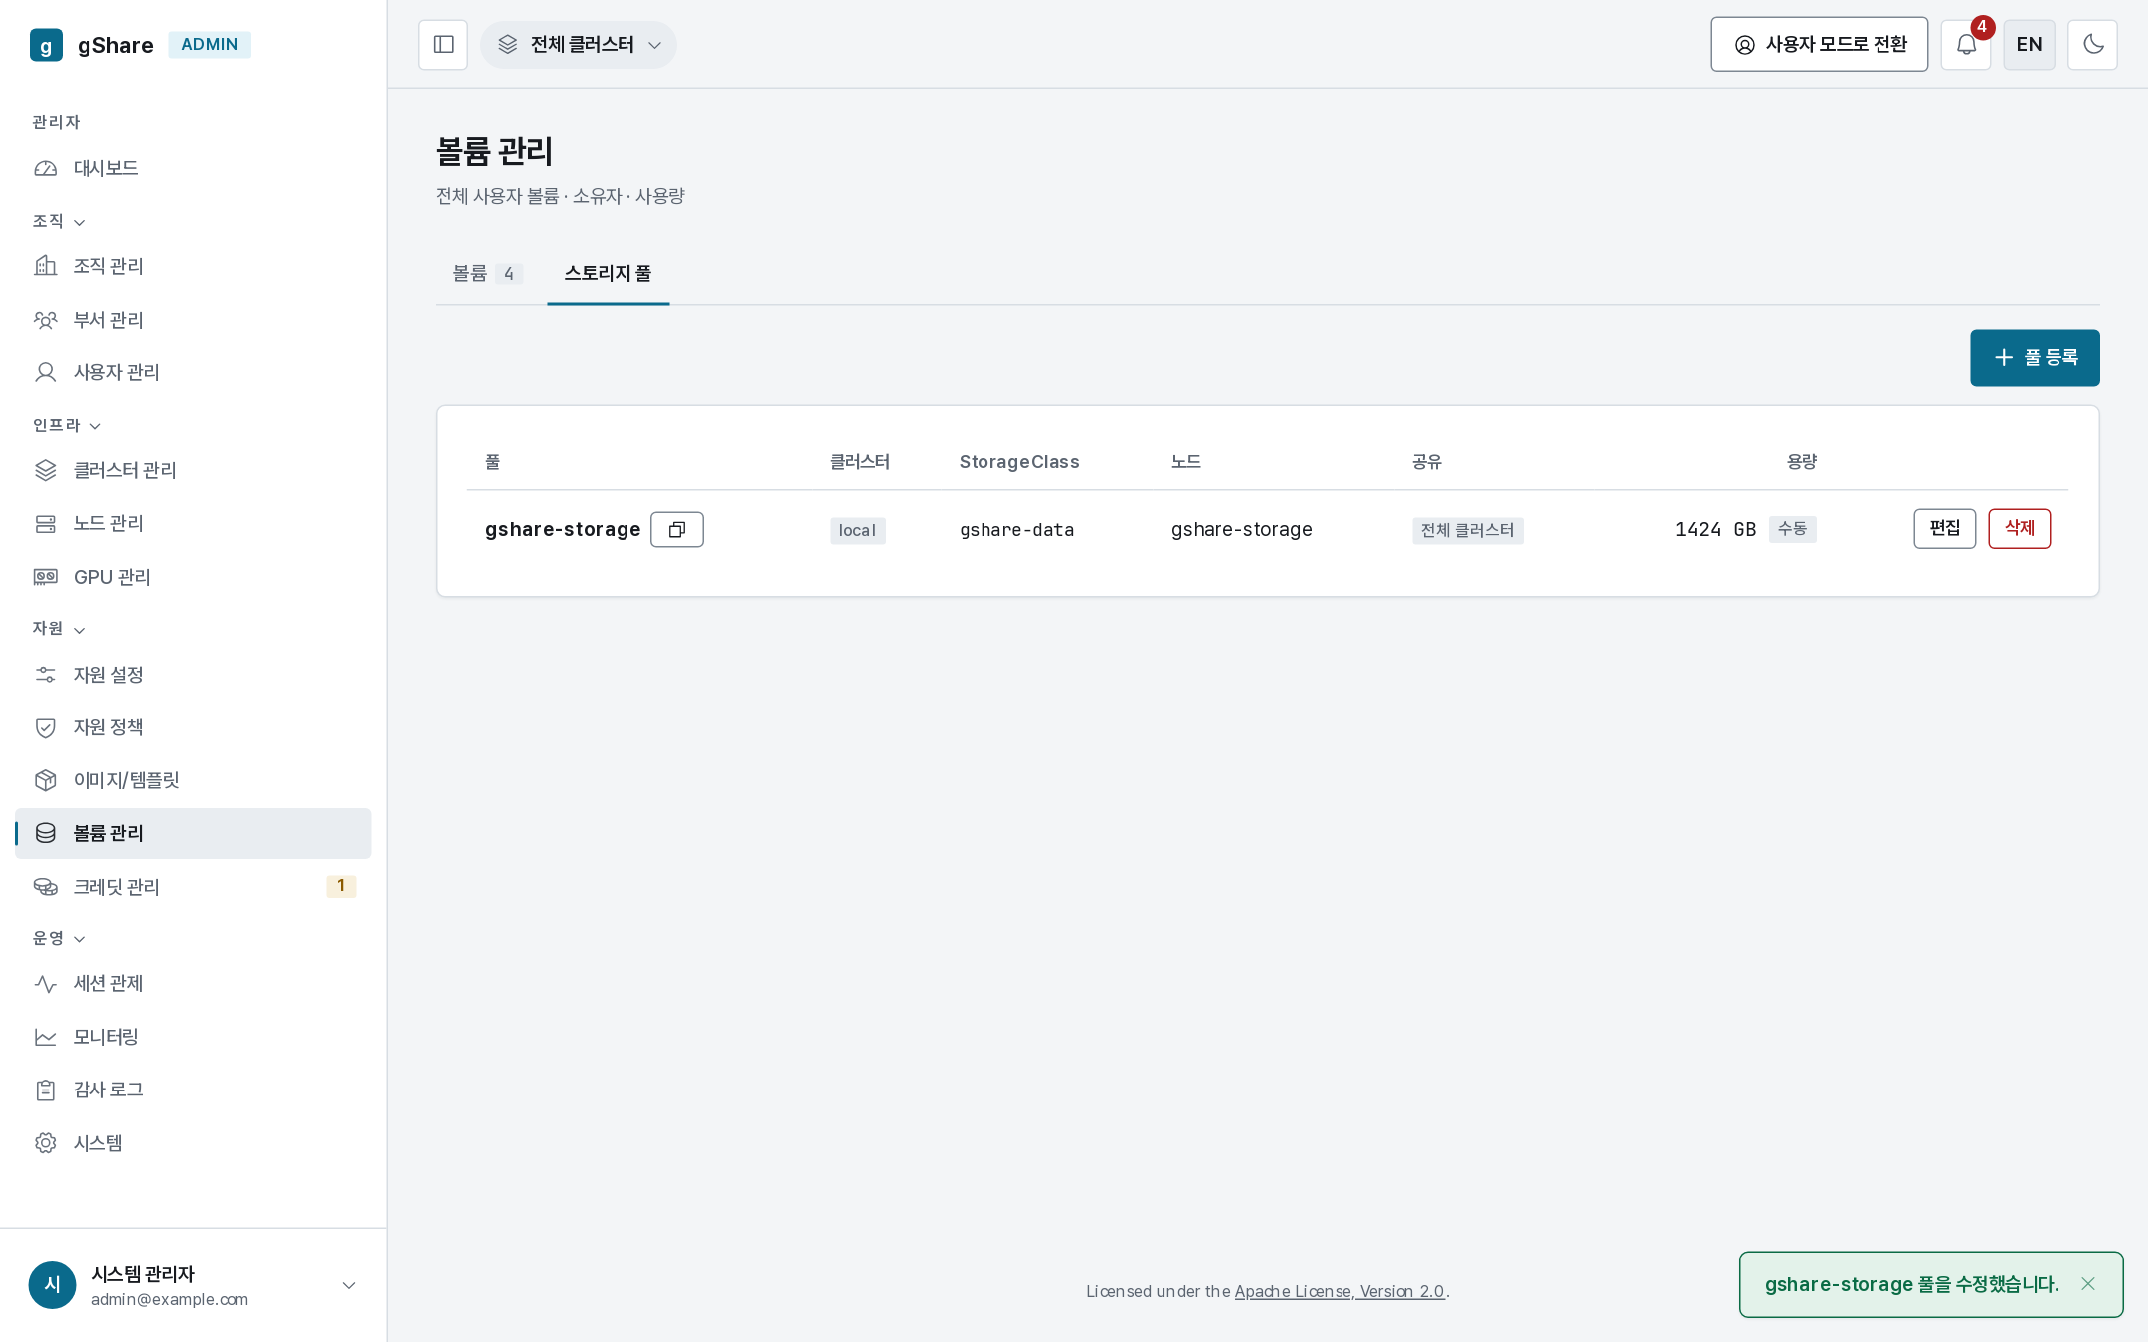Open 크레딧 관리 page
This screenshot has height=1342, width=2148.
(x=193, y=887)
